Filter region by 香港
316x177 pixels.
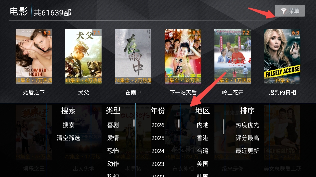pyautogui.click(x=203, y=138)
